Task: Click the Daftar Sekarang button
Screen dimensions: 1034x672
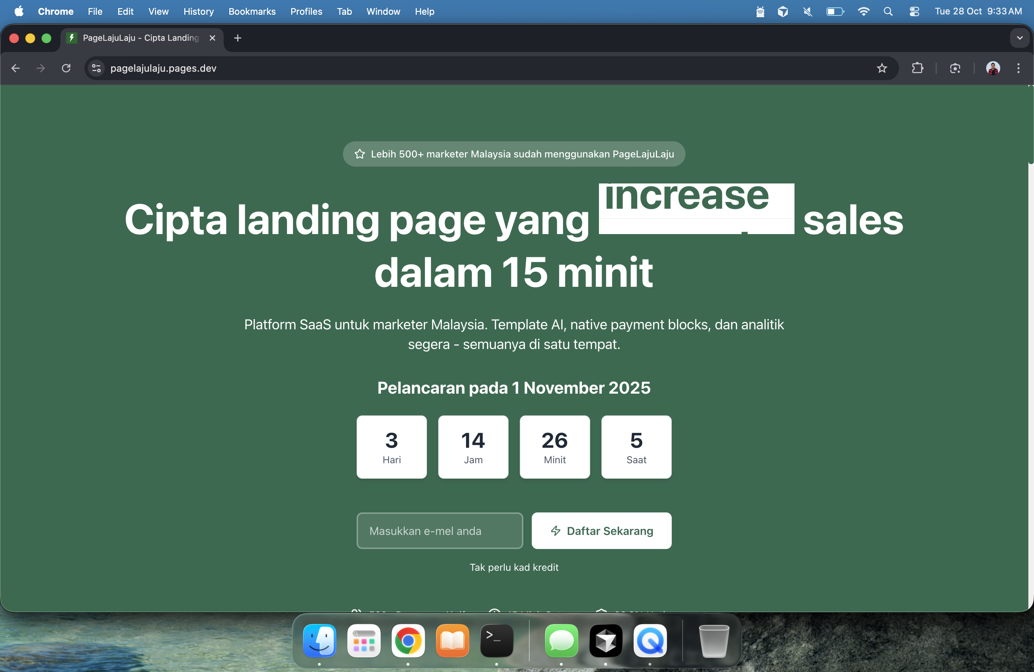Action: 601,530
